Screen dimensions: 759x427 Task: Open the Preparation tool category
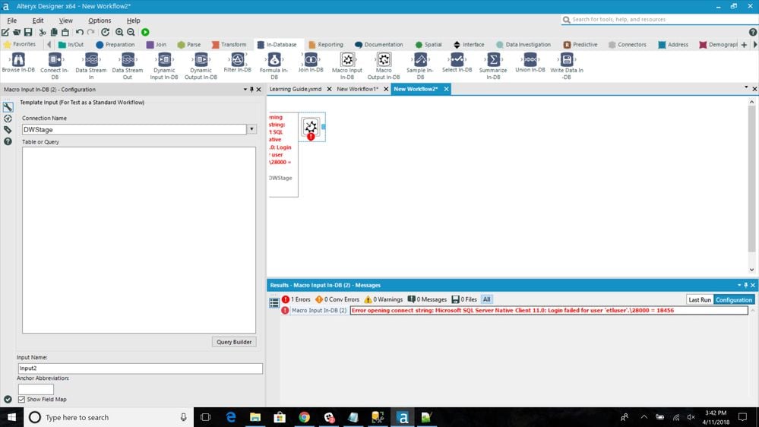click(x=115, y=45)
